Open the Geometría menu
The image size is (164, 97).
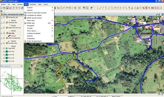pos(33,4)
